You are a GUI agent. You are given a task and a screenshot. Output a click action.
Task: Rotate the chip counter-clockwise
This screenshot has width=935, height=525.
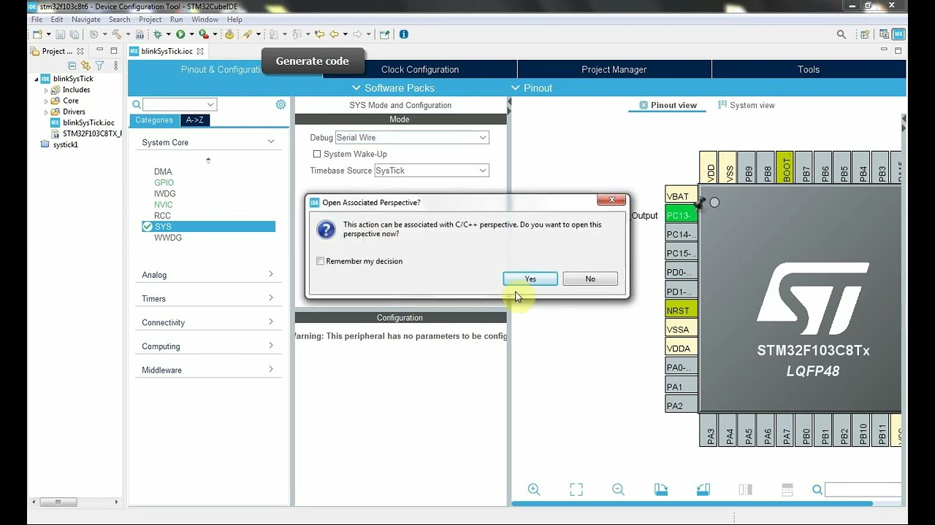(x=703, y=490)
